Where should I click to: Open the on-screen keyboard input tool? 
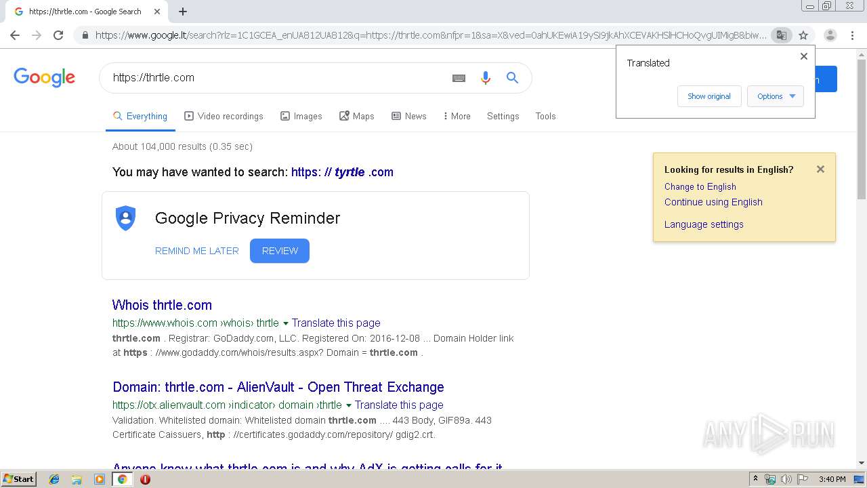tap(459, 78)
